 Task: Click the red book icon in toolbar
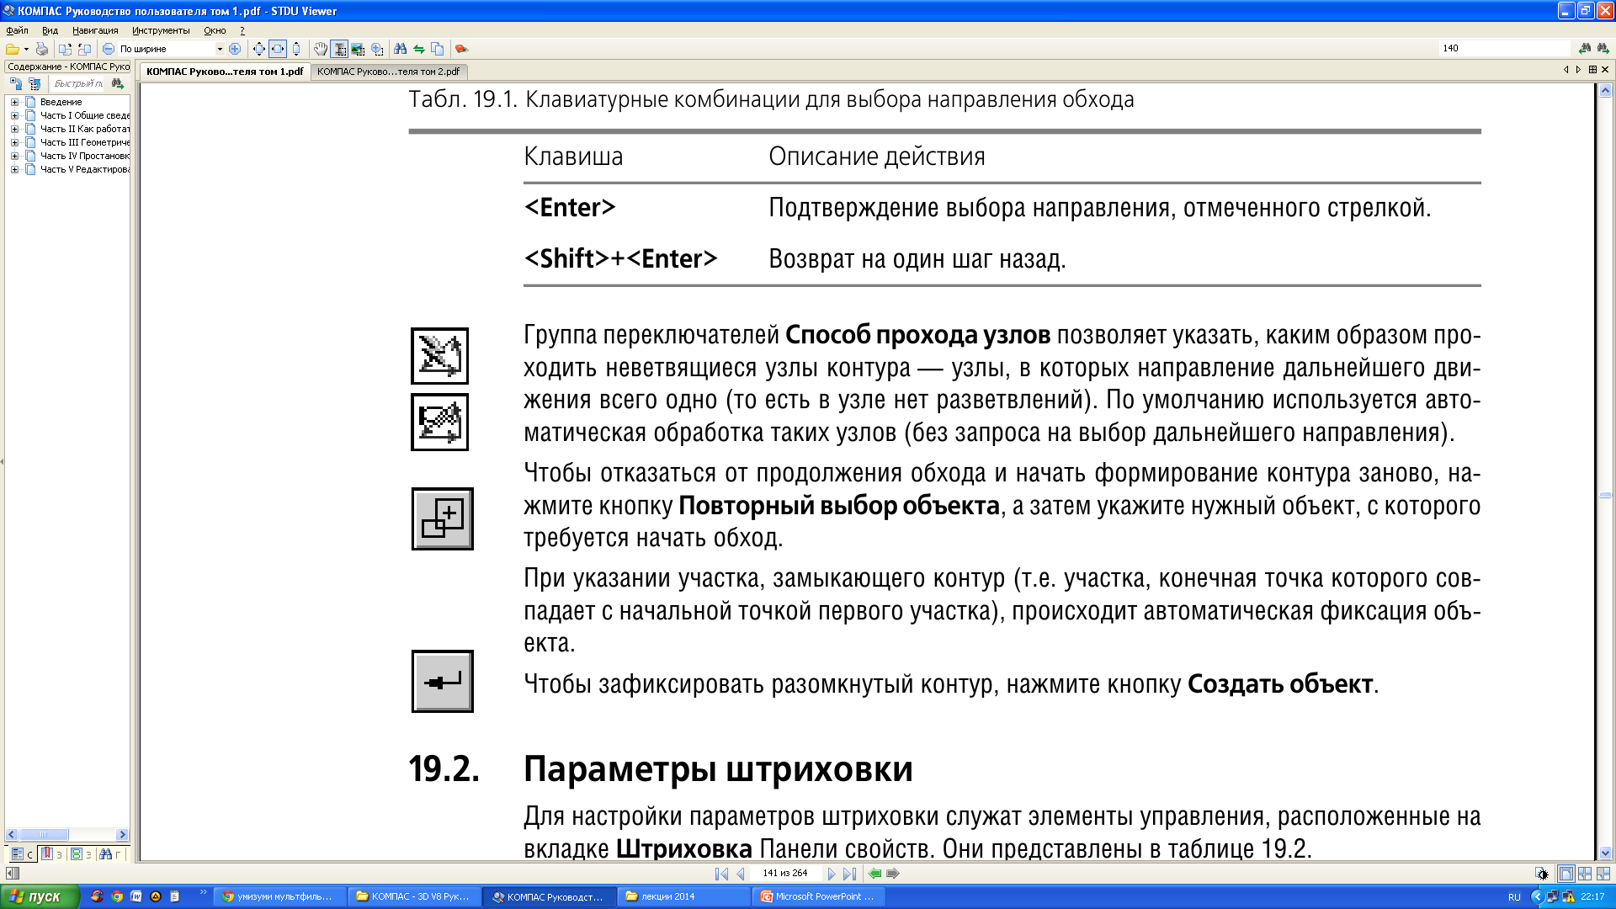pos(461,49)
